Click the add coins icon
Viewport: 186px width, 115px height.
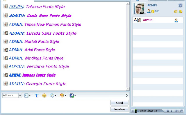pos(180,11)
